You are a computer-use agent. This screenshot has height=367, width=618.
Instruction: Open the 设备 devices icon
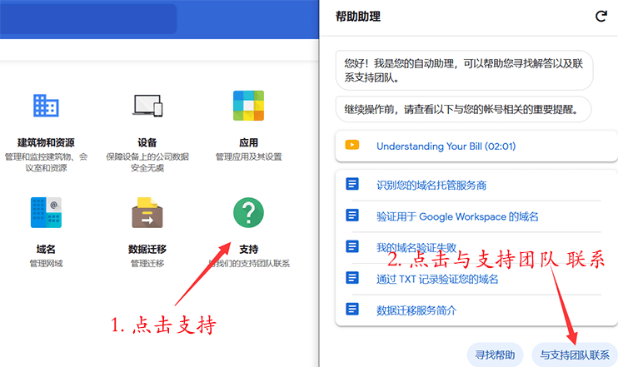(x=147, y=106)
